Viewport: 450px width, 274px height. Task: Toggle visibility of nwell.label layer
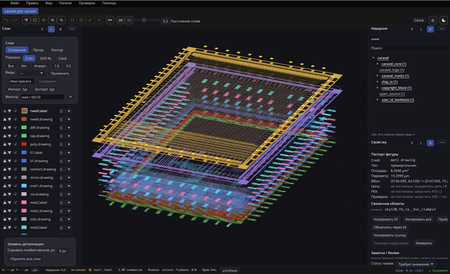pyautogui.click(x=15, y=111)
